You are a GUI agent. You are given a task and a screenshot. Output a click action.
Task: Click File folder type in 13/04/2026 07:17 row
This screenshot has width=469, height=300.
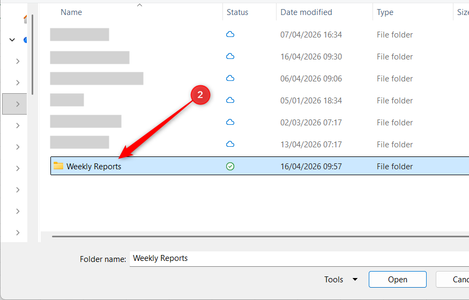394,144
